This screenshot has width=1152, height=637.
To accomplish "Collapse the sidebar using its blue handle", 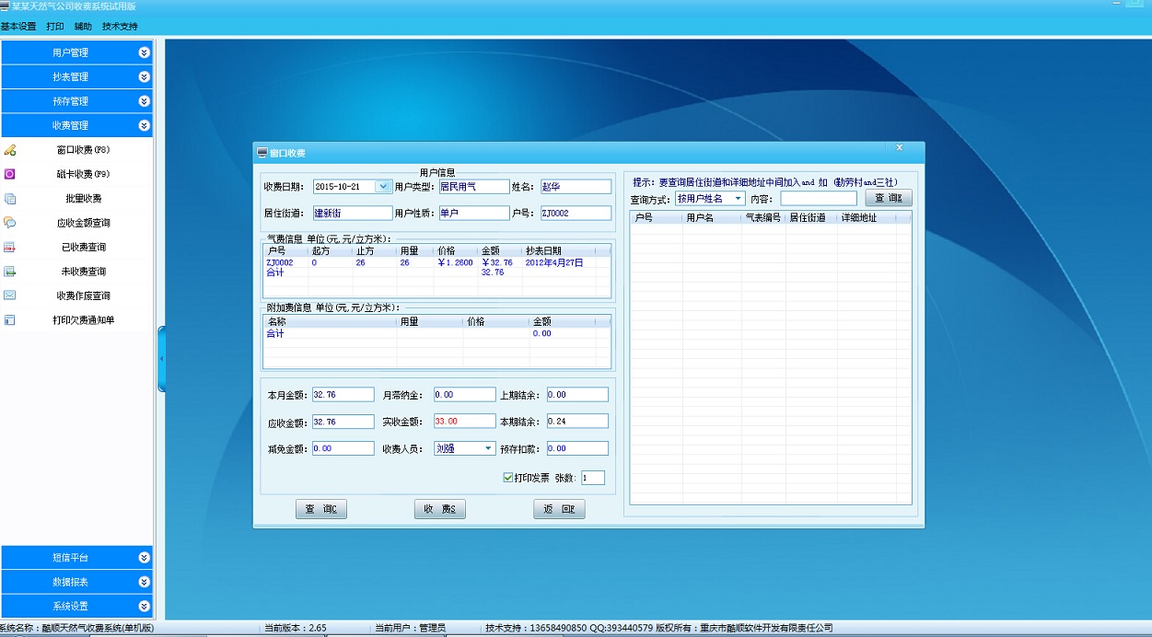I will [x=161, y=358].
